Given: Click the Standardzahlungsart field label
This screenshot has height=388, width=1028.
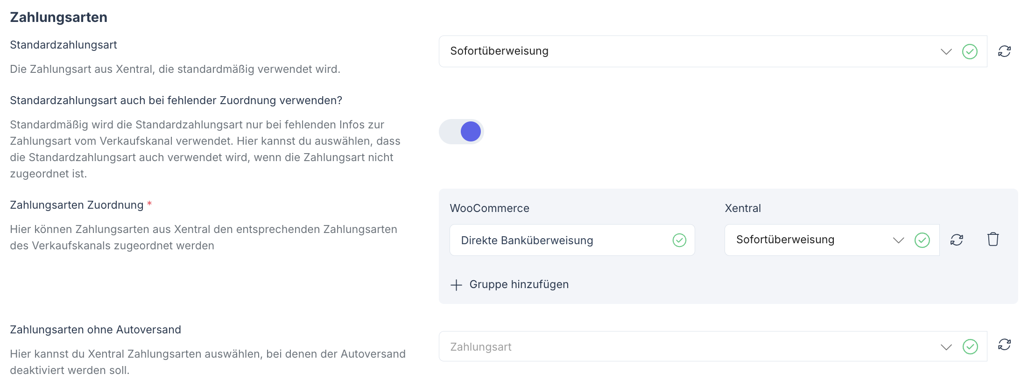Looking at the screenshot, I should (x=63, y=45).
